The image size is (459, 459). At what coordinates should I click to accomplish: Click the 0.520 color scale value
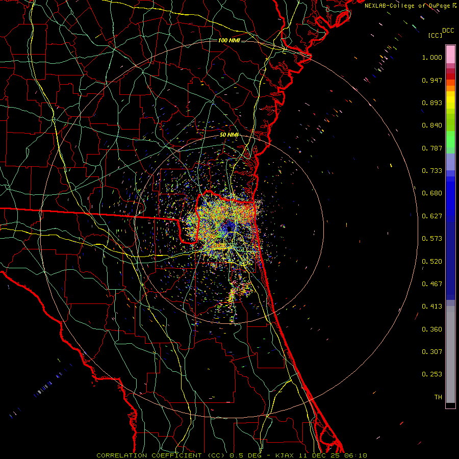click(x=432, y=262)
